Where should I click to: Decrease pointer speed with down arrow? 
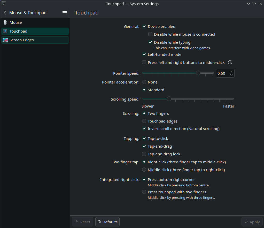click(231, 74)
